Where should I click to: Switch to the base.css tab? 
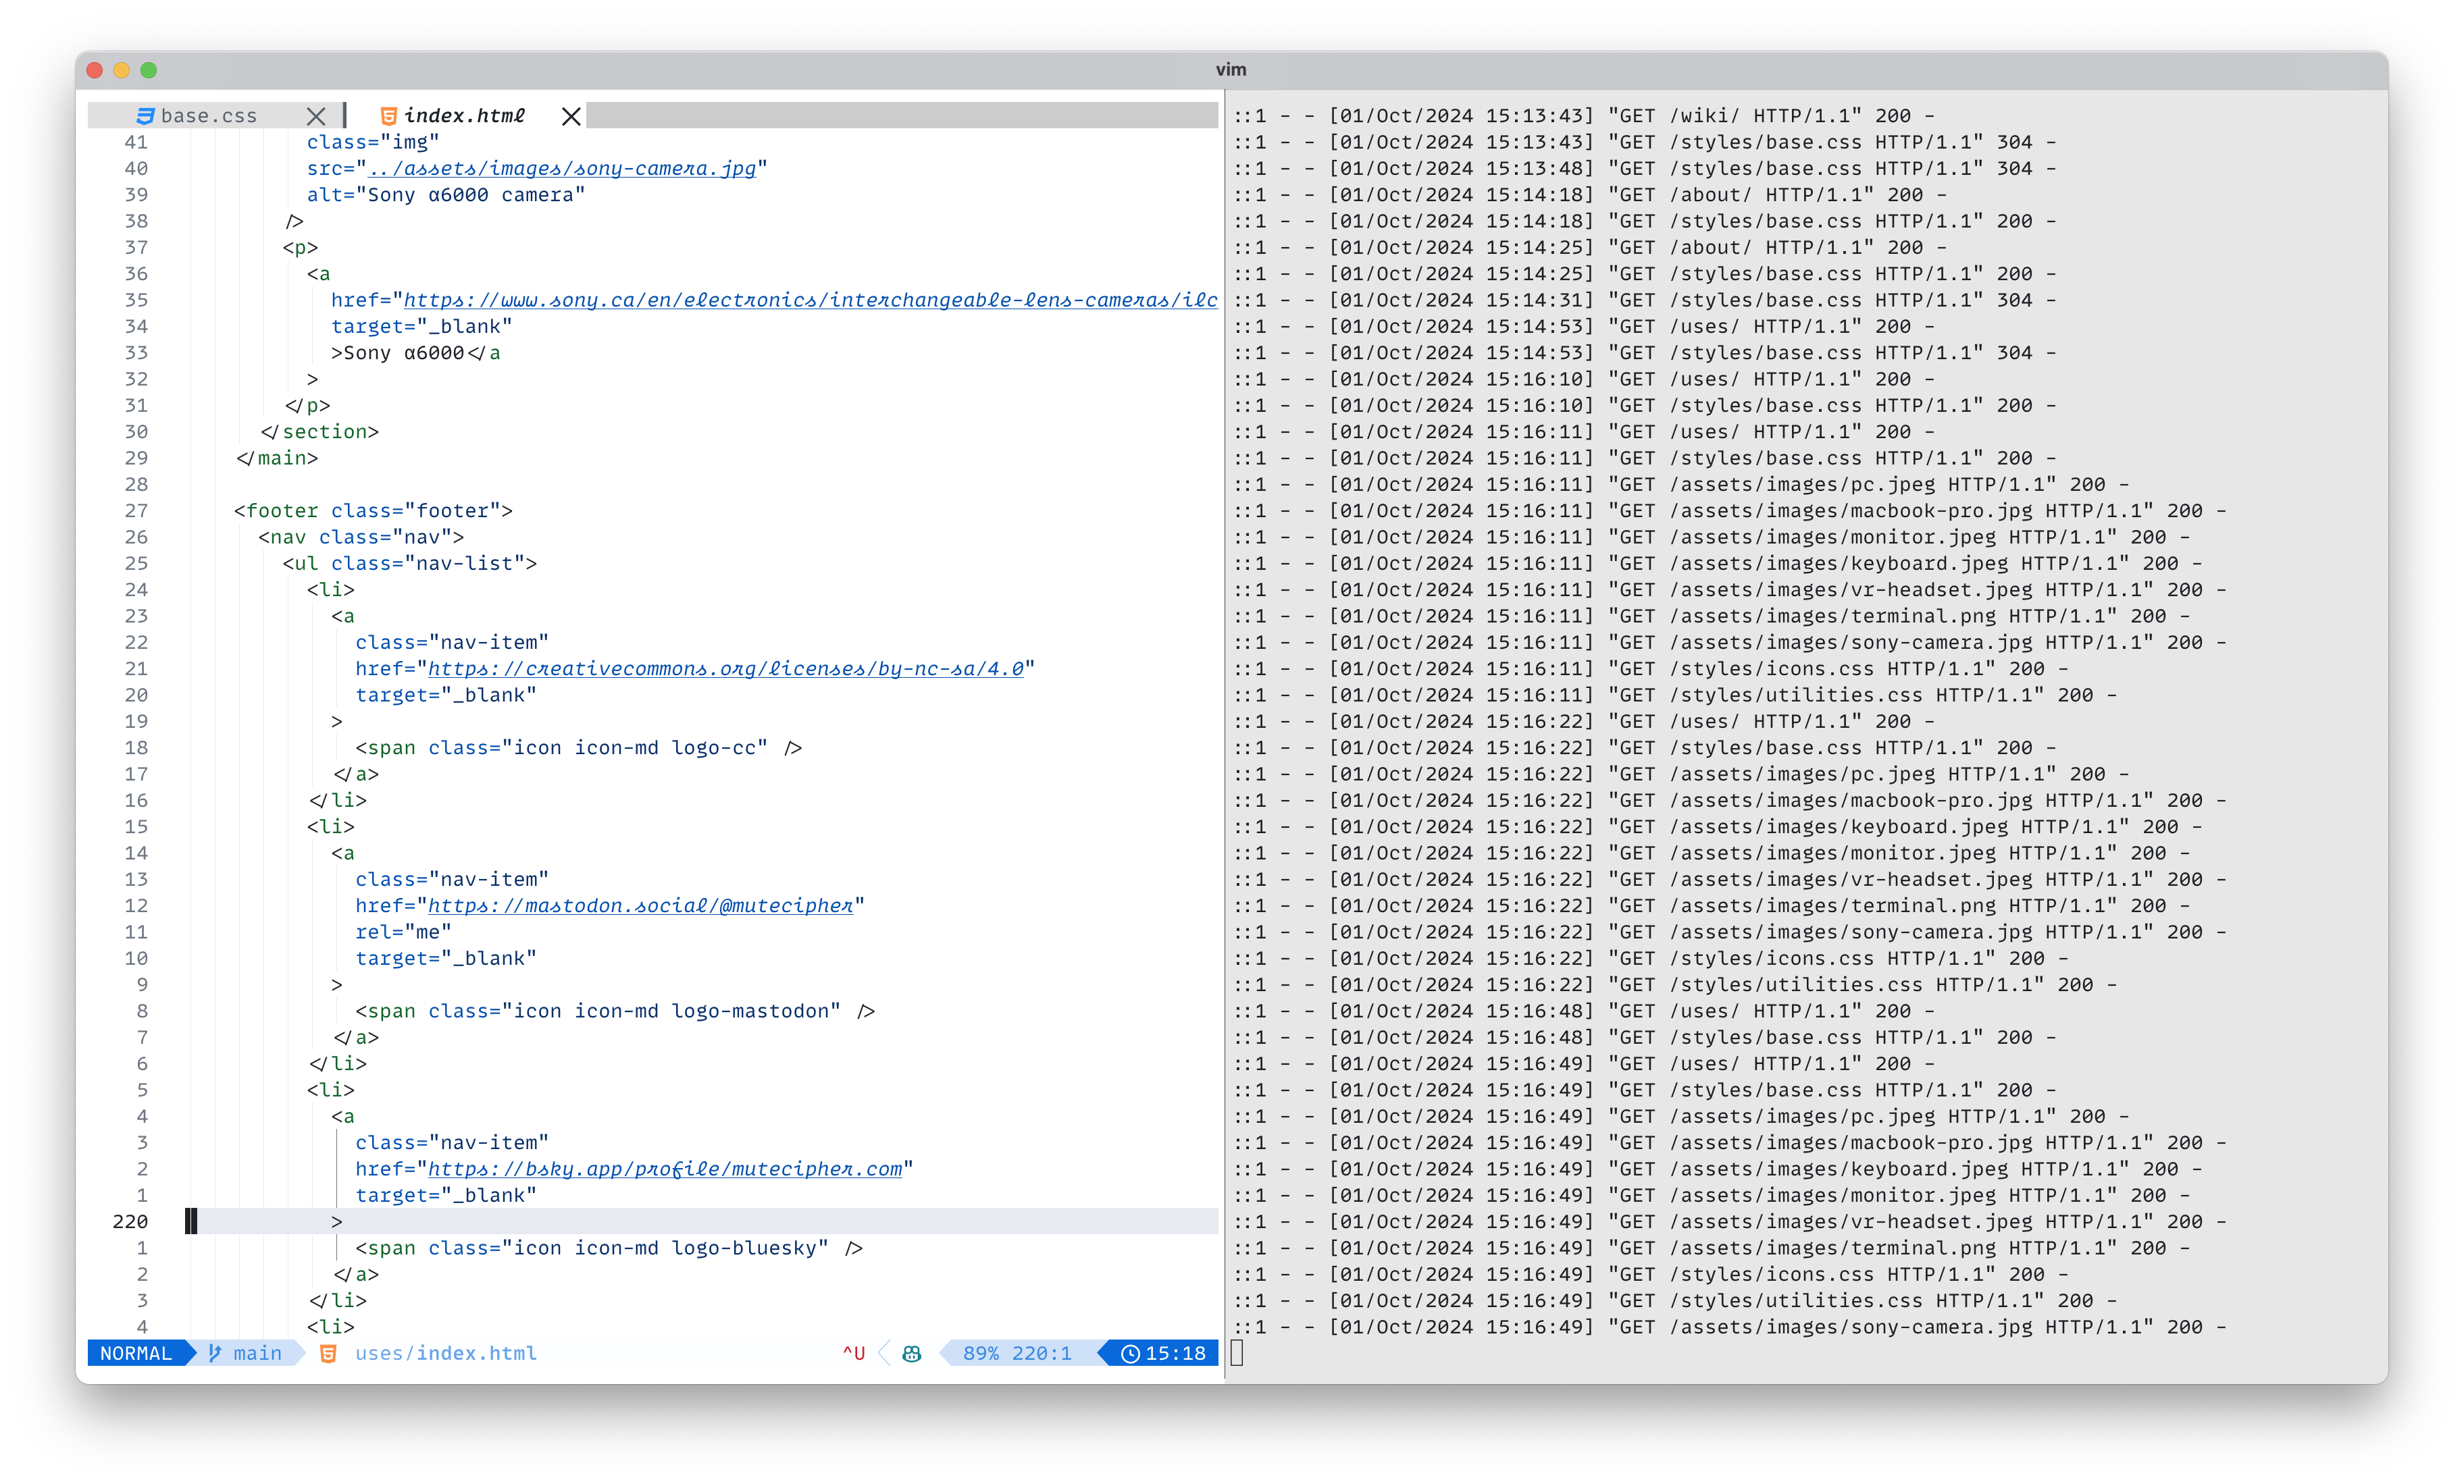coord(210,116)
